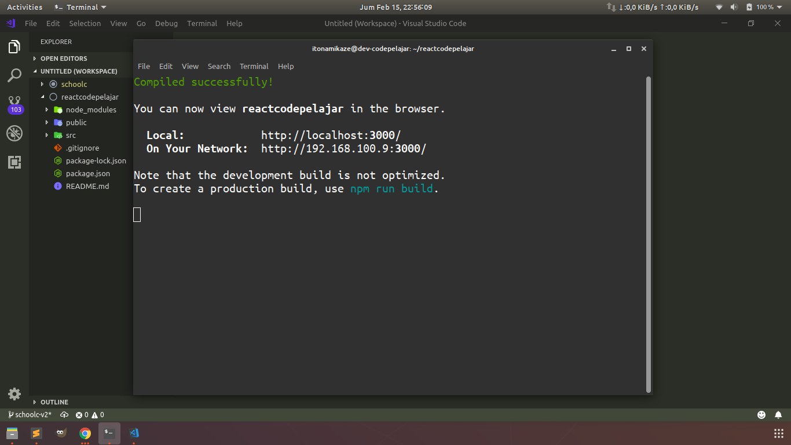
Task: Open VS Code Go menu
Action: click(x=141, y=23)
